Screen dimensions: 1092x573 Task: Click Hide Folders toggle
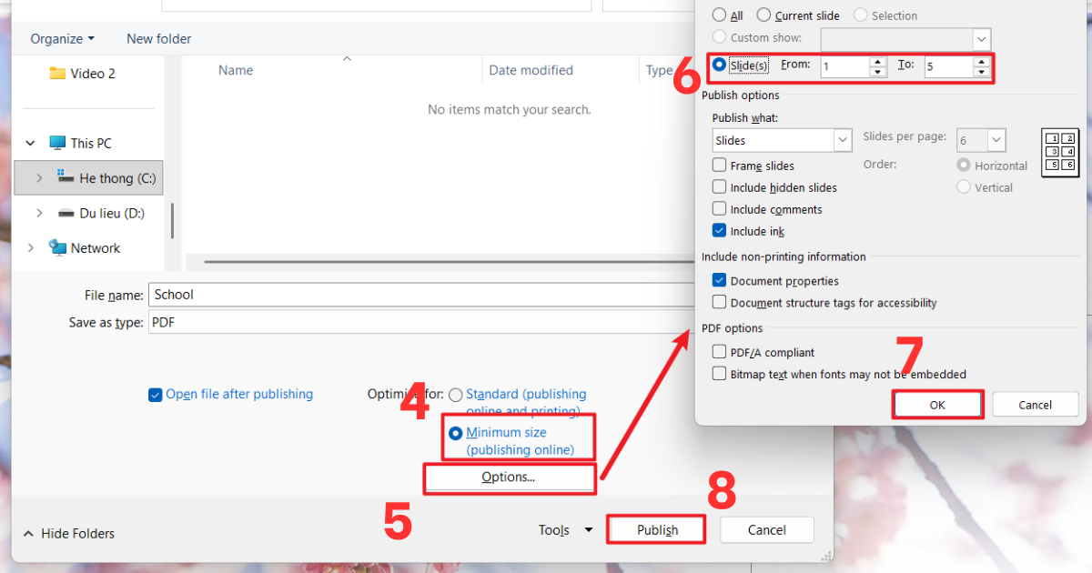coord(69,533)
